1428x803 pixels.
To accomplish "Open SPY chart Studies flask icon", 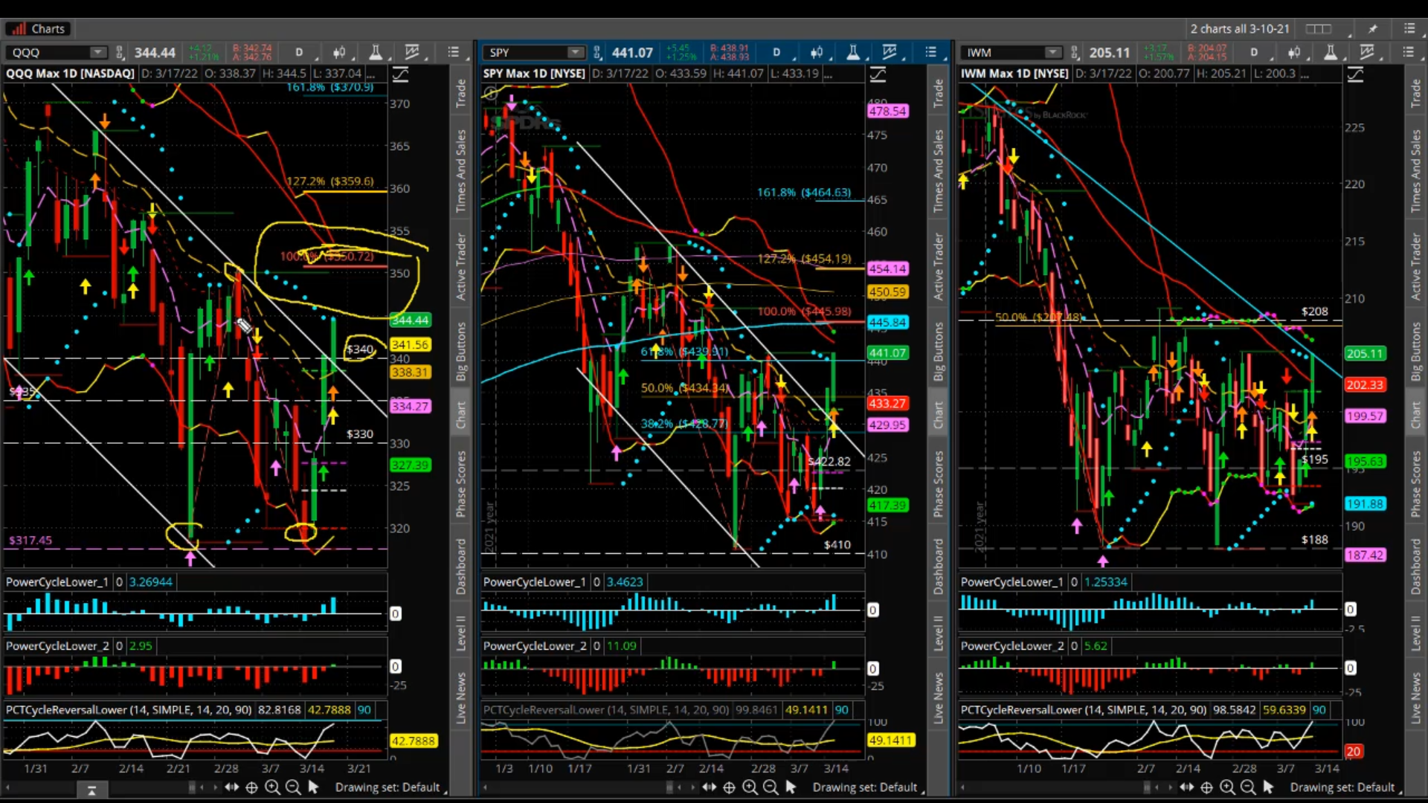I will 853,52.
